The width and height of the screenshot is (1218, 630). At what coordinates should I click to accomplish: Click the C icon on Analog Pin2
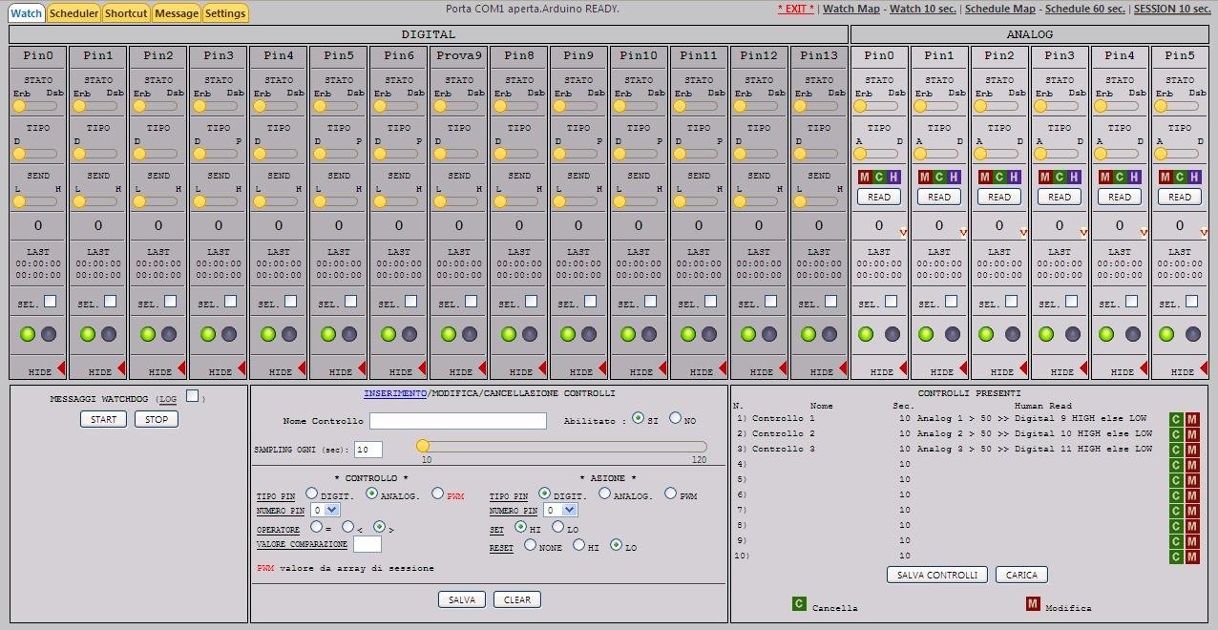(x=998, y=177)
